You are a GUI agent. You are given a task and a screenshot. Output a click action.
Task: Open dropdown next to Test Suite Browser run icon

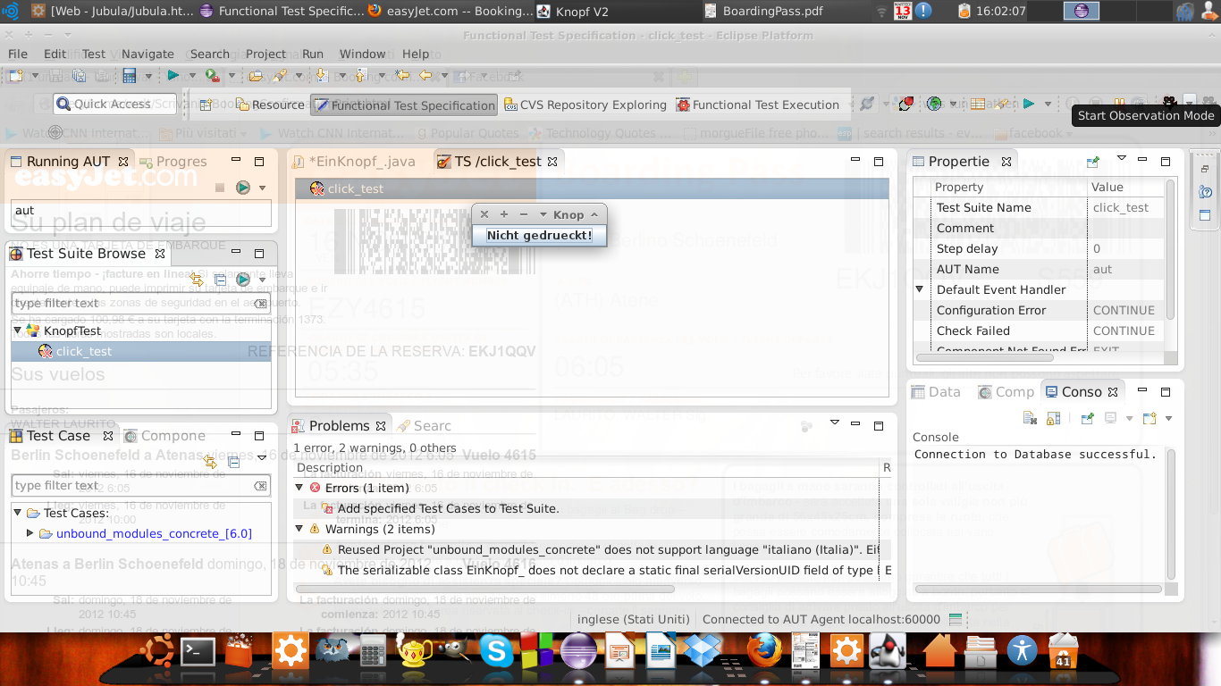pyautogui.click(x=262, y=280)
